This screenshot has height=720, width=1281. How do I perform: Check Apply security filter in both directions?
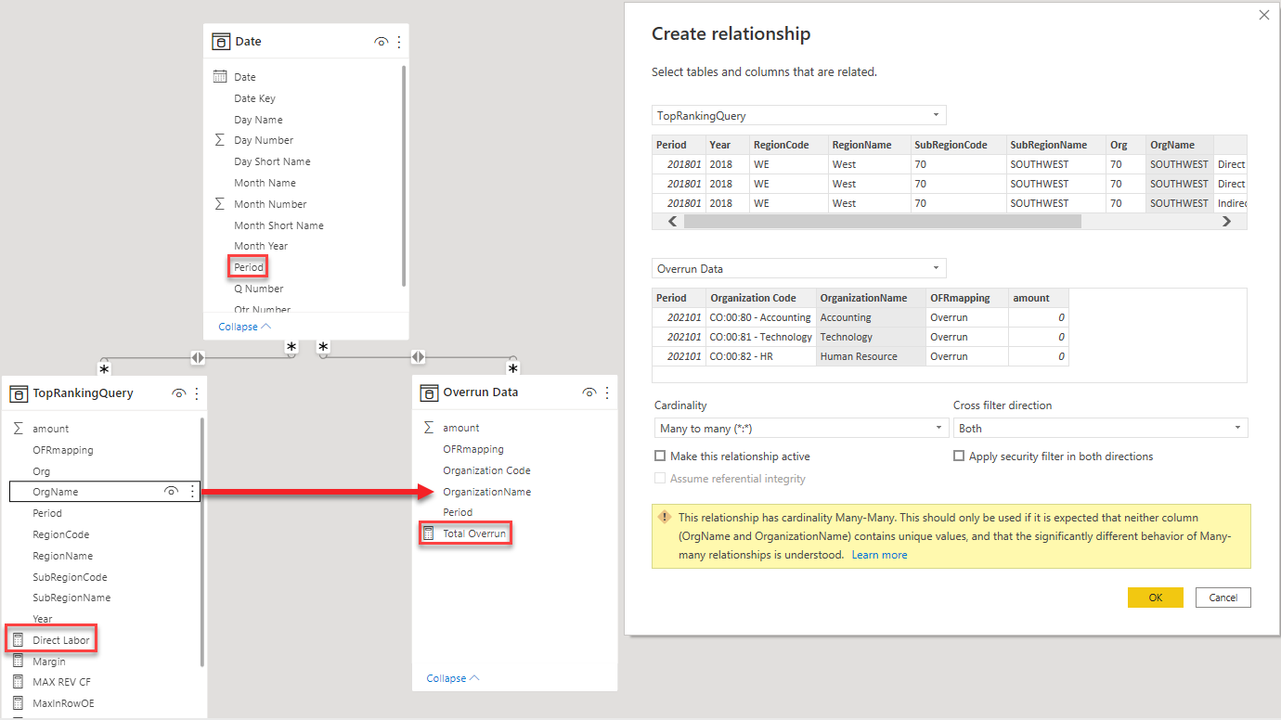point(959,456)
